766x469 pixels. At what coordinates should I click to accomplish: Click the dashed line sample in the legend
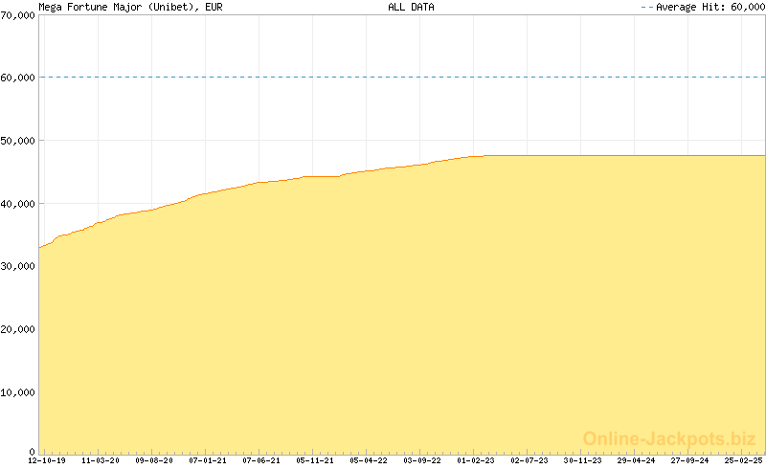(646, 7)
